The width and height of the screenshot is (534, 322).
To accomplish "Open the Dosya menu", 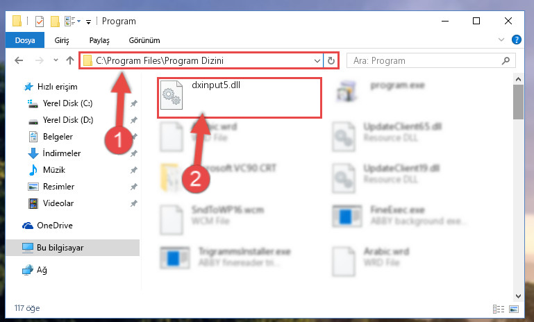I will pyautogui.click(x=25, y=40).
